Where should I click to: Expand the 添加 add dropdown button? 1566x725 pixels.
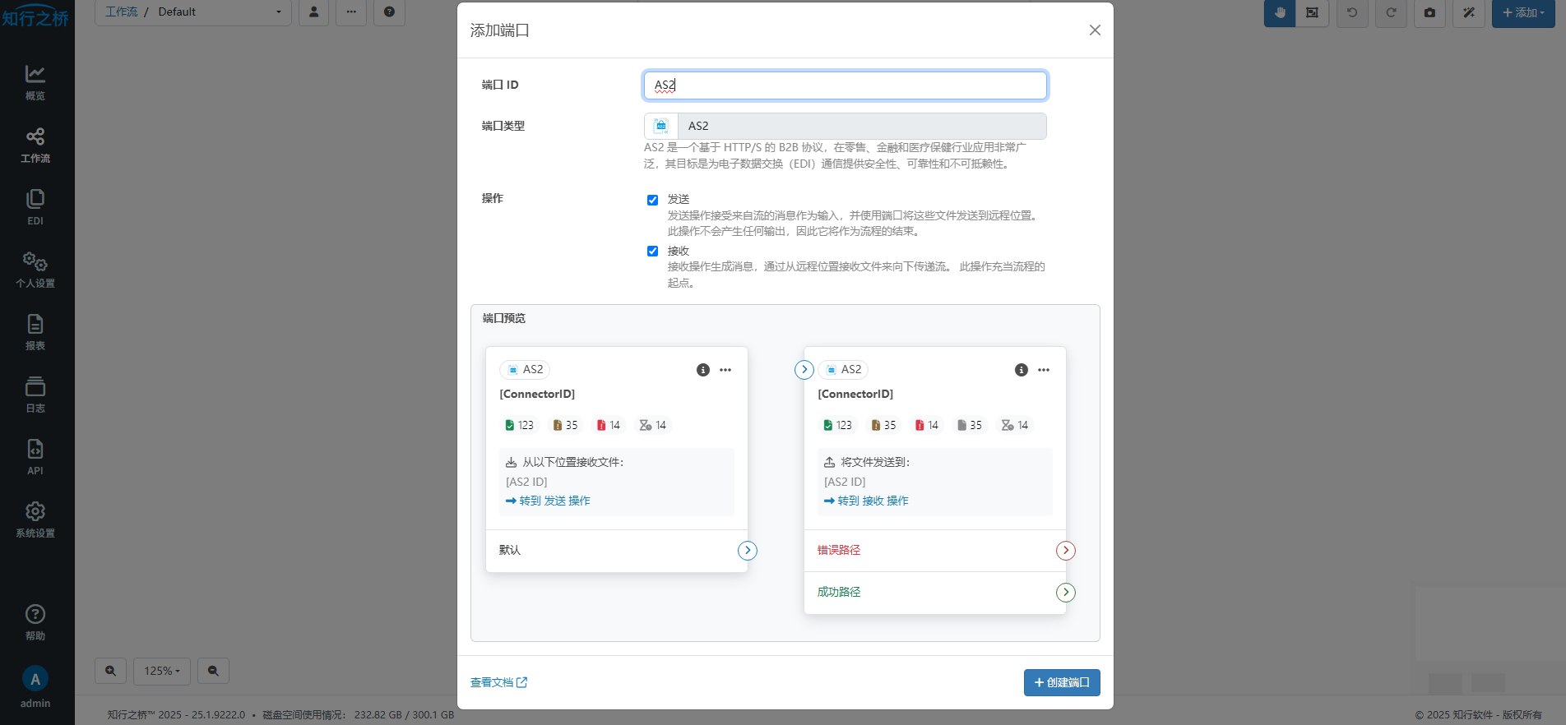pos(1522,12)
